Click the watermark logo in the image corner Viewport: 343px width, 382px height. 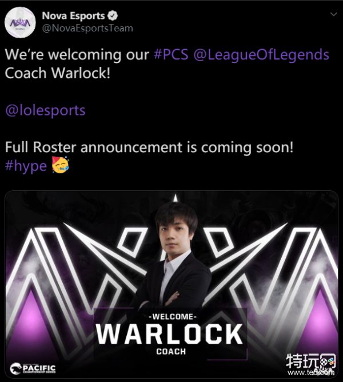(x=312, y=361)
